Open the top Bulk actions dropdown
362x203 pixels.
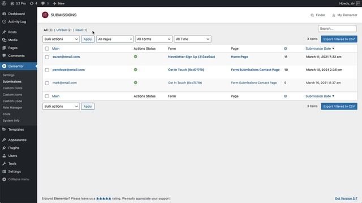61,39
